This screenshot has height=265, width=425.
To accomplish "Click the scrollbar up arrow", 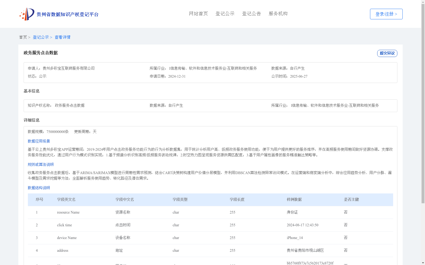I will [x=423, y=2].
